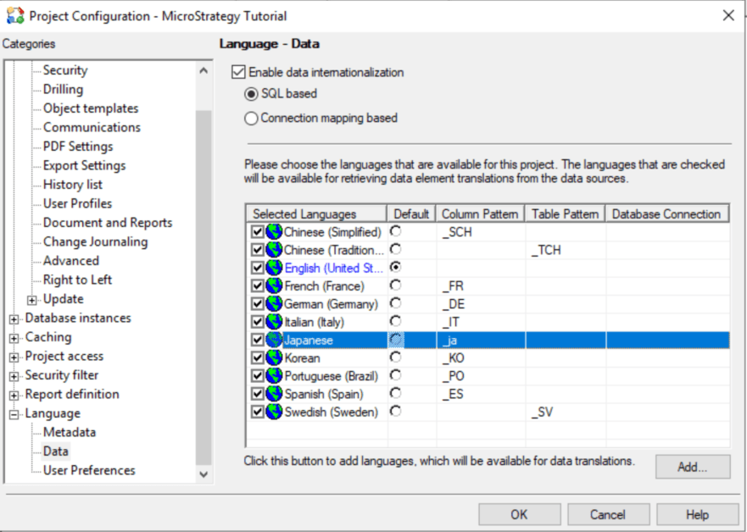The image size is (747, 532).
Task: Set Italian (Italy) as default language radio
Action: [395, 321]
